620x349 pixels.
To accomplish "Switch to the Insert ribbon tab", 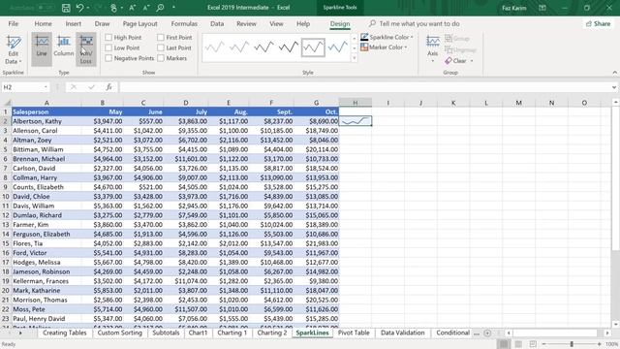I will click(x=74, y=23).
